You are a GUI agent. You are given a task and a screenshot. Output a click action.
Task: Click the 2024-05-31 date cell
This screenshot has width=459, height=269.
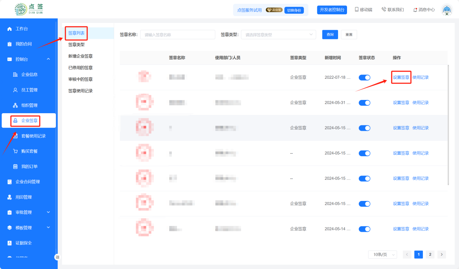[x=337, y=103]
